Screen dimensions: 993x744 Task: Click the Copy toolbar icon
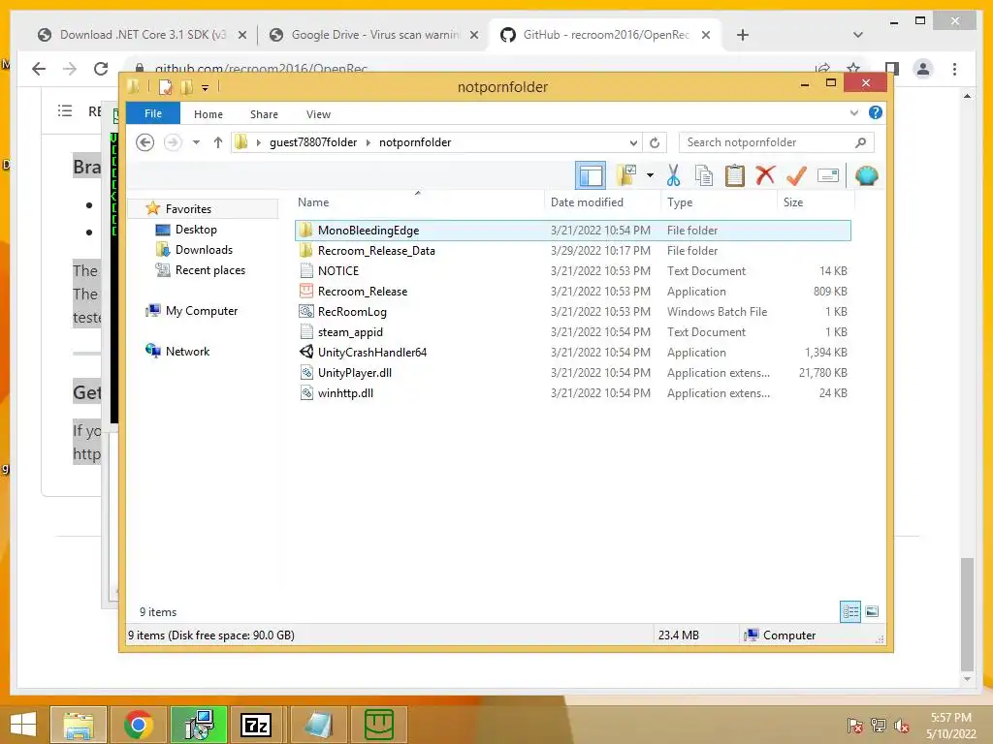tap(704, 175)
